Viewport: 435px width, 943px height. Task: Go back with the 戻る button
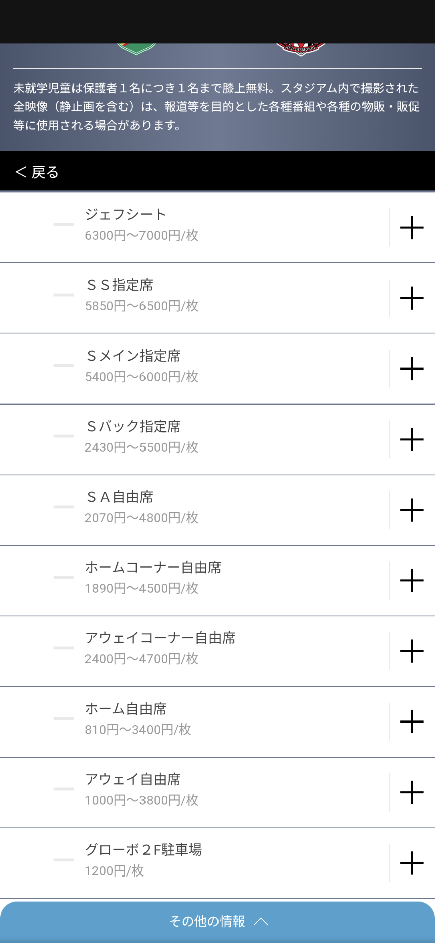tap(37, 172)
